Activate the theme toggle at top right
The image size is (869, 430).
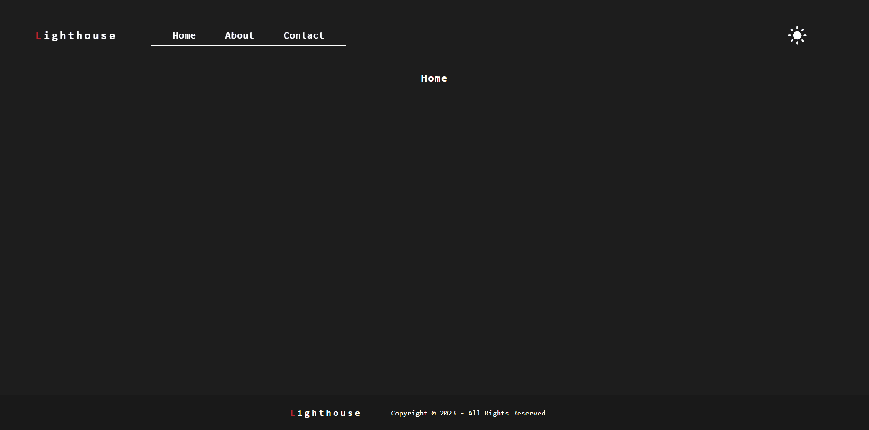(797, 35)
